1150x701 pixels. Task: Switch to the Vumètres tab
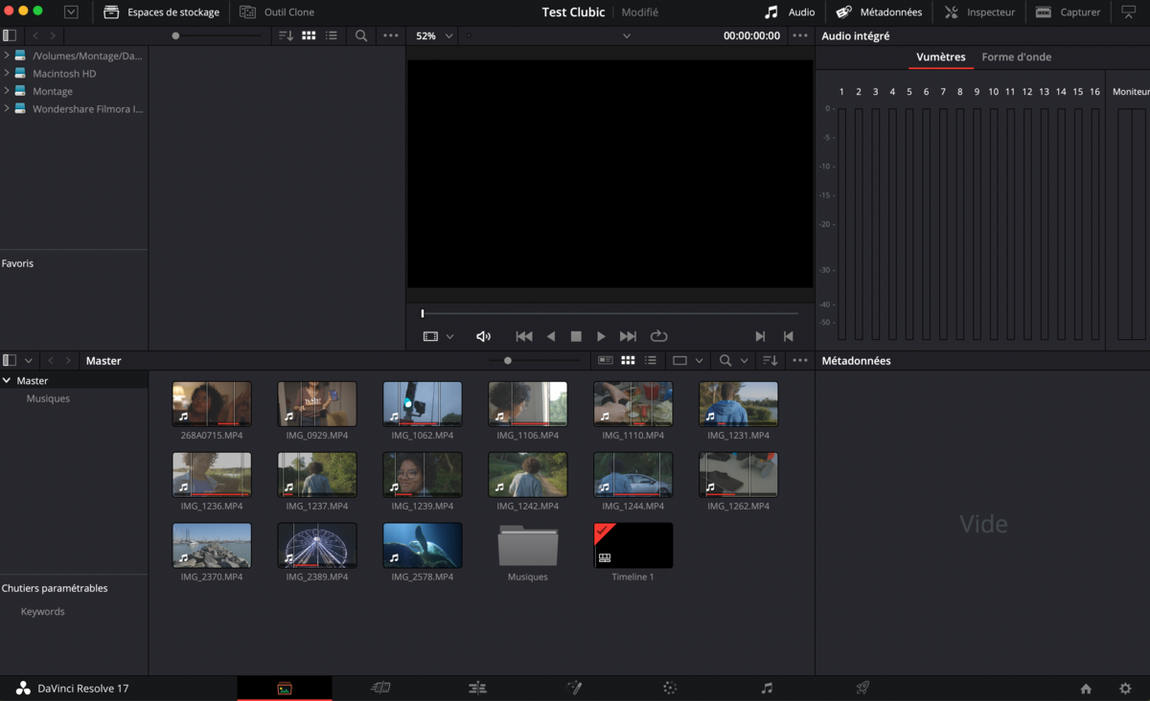point(941,57)
